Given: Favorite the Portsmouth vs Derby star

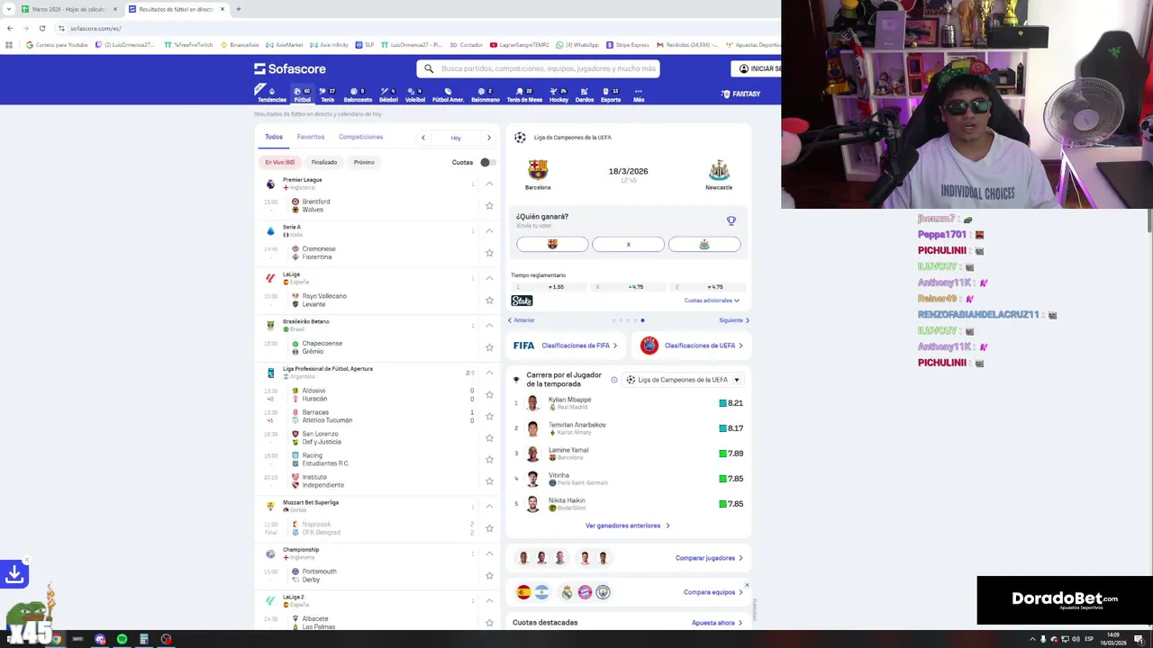Looking at the screenshot, I should 489,575.
